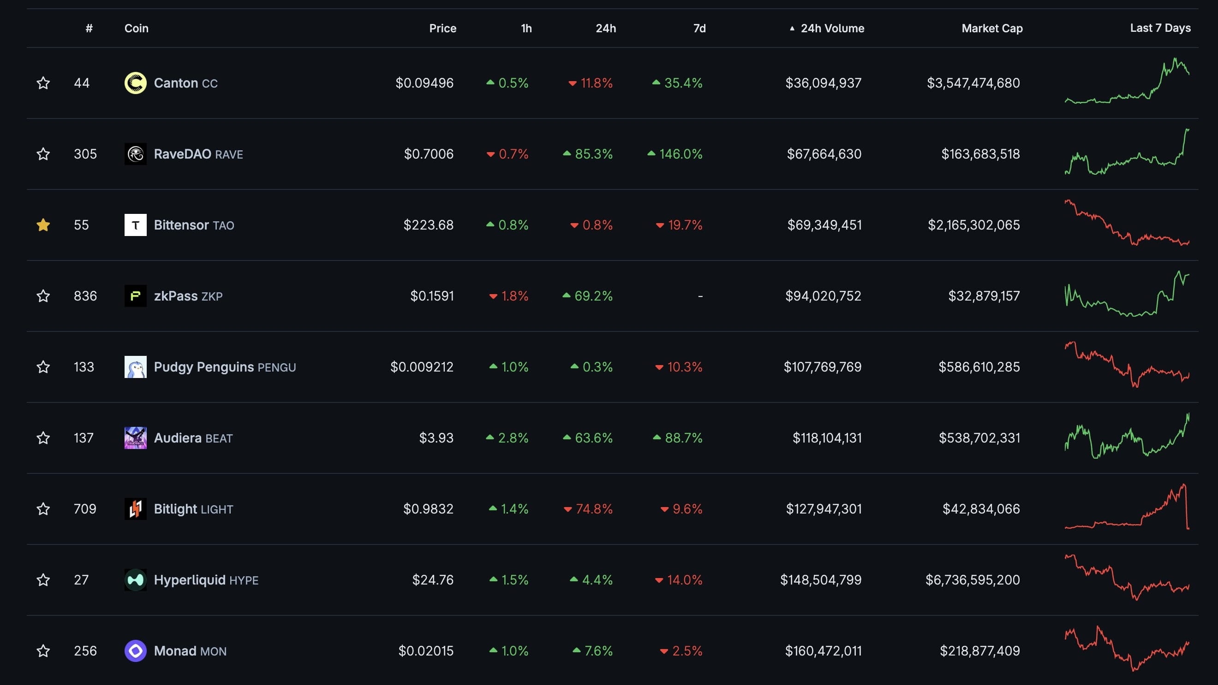Click the Audiera BEAT logo icon
1218x685 pixels.
135,438
